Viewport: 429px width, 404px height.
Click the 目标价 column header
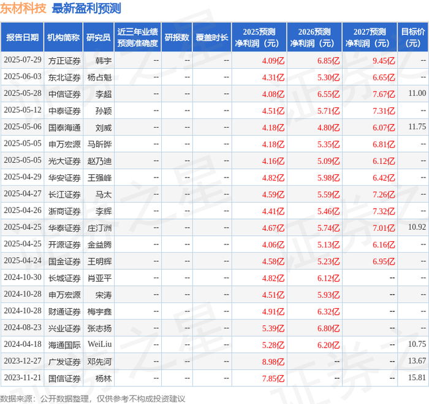pyautogui.click(x=413, y=37)
